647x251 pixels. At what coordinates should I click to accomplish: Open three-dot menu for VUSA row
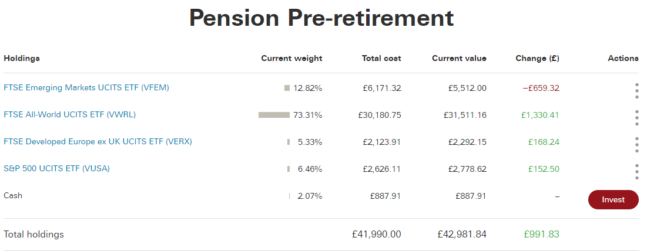click(x=636, y=172)
